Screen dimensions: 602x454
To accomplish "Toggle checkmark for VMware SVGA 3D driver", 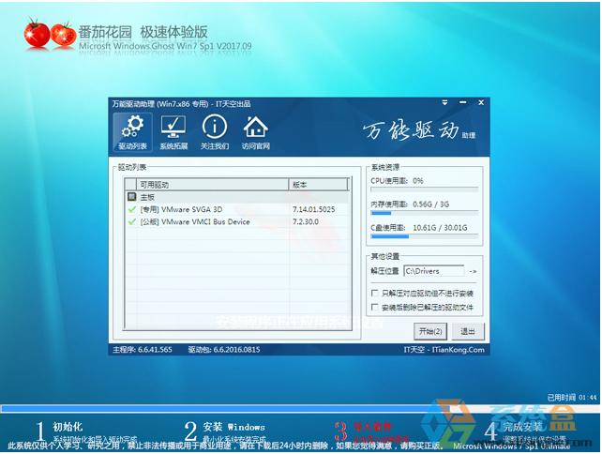I will [x=131, y=210].
